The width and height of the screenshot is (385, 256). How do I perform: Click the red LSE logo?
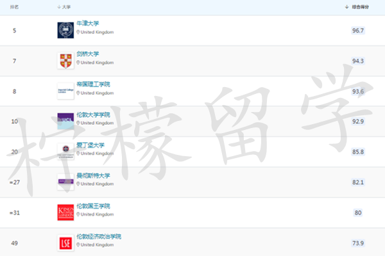click(x=65, y=243)
